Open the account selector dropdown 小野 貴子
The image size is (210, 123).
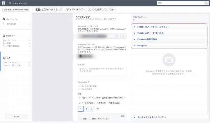[16, 10]
